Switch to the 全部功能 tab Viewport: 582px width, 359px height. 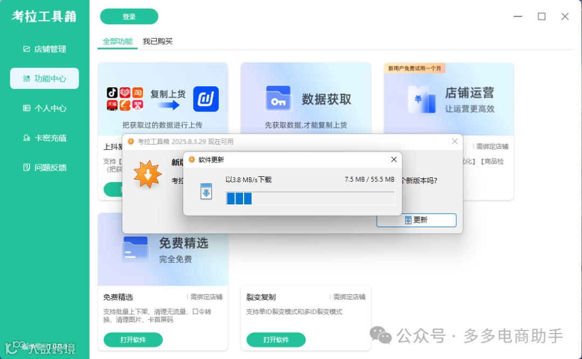117,41
